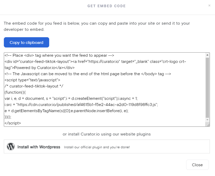Select the Install with Wordpress label

tap(39, 147)
